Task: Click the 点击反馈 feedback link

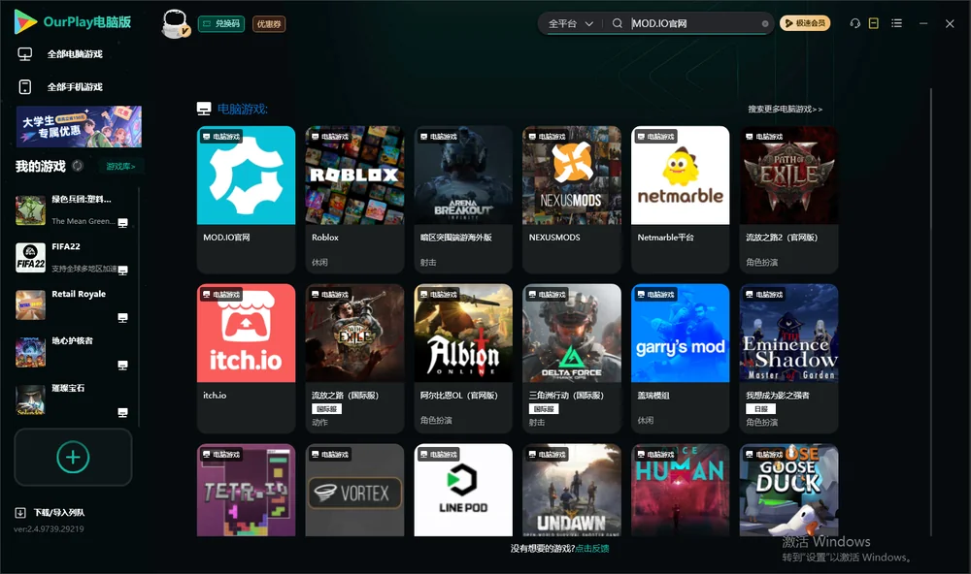Action: click(592, 549)
